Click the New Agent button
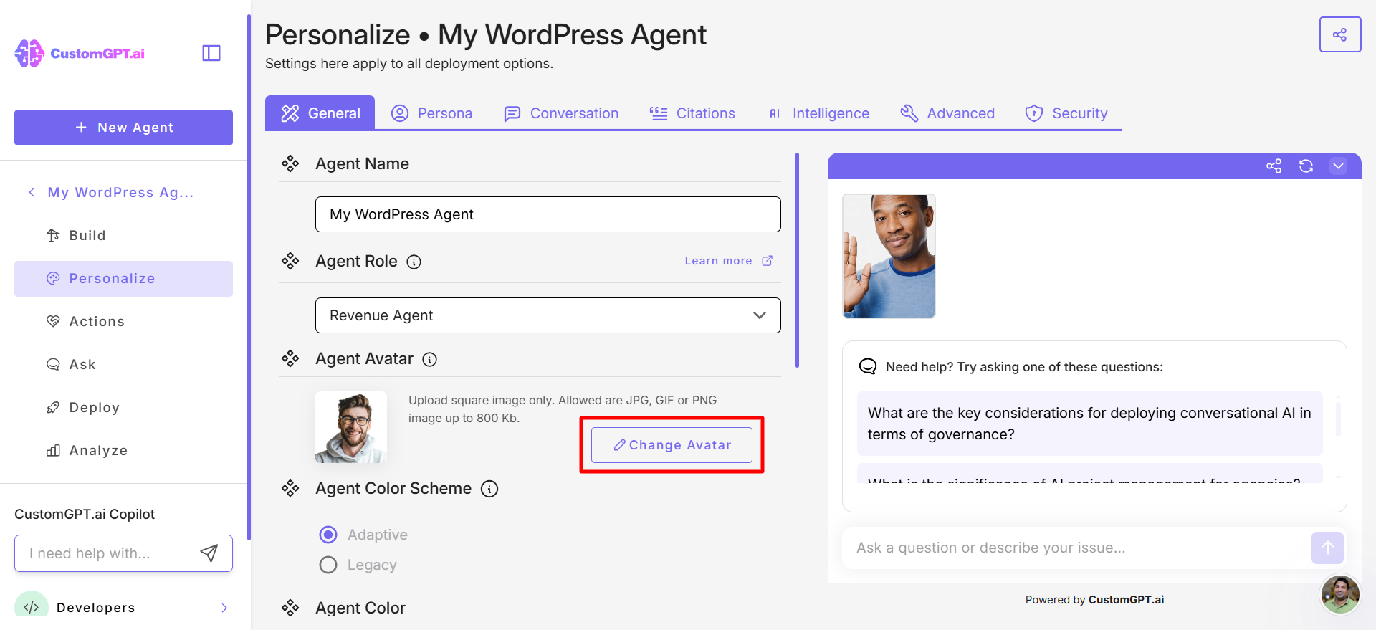Image resolution: width=1376 pixels, height=630 pixels. pos(123,128)
